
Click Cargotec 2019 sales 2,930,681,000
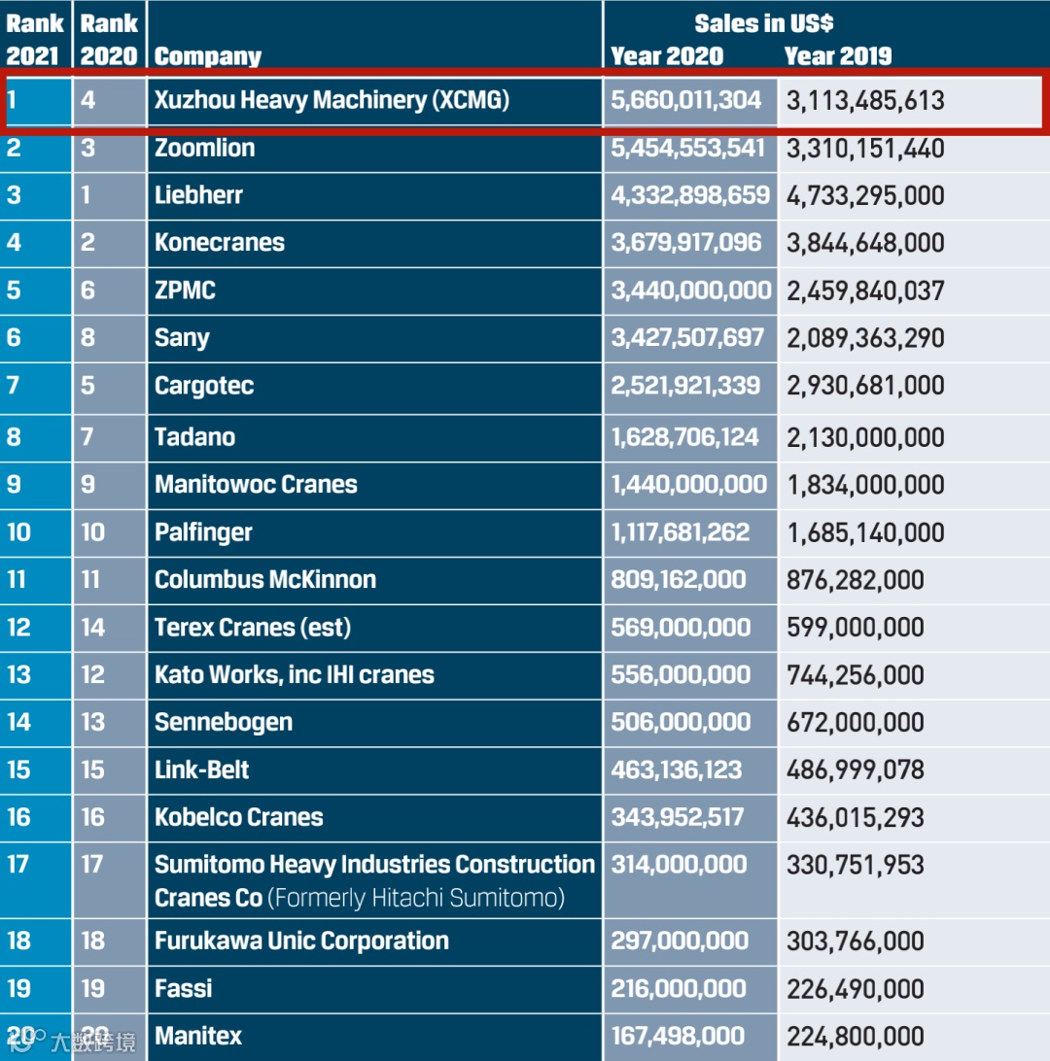tap(865, 386)
